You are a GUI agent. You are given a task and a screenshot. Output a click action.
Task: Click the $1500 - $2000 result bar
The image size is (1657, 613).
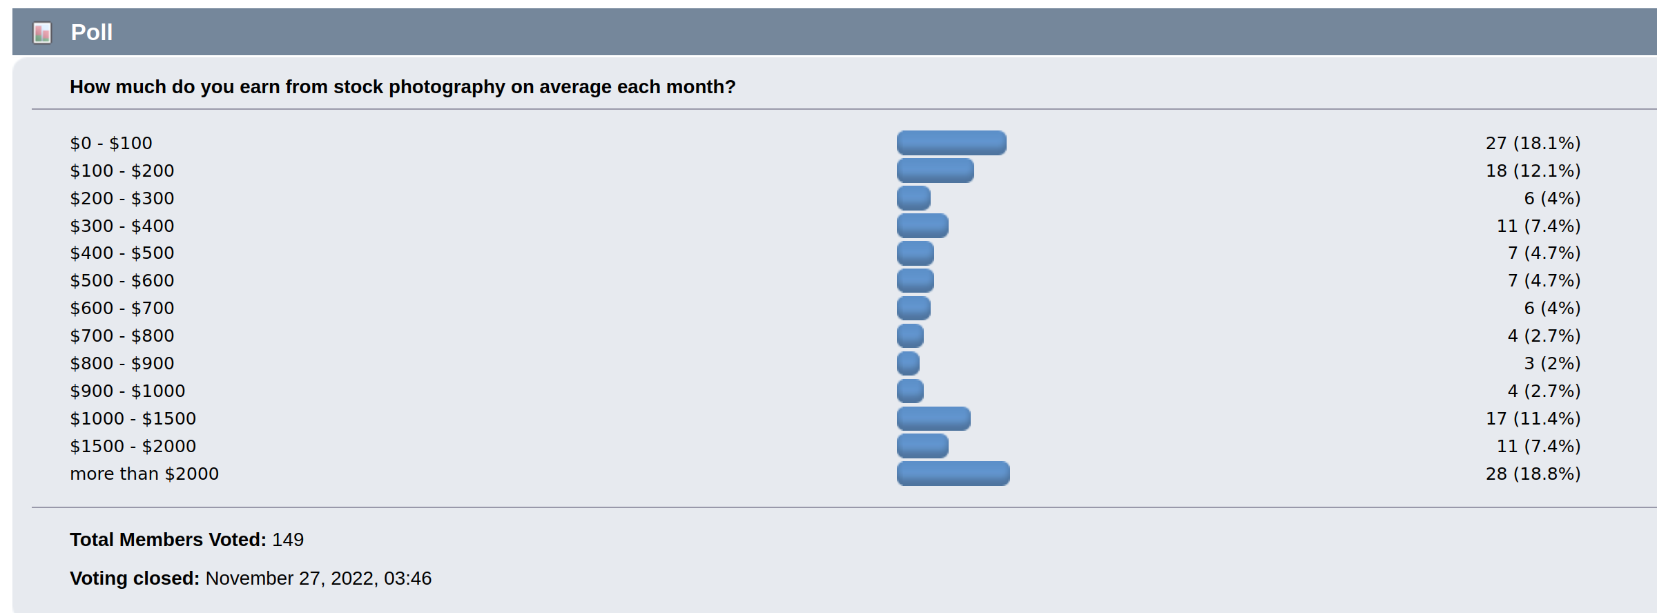pyautogui.click(x=922, y=446)
